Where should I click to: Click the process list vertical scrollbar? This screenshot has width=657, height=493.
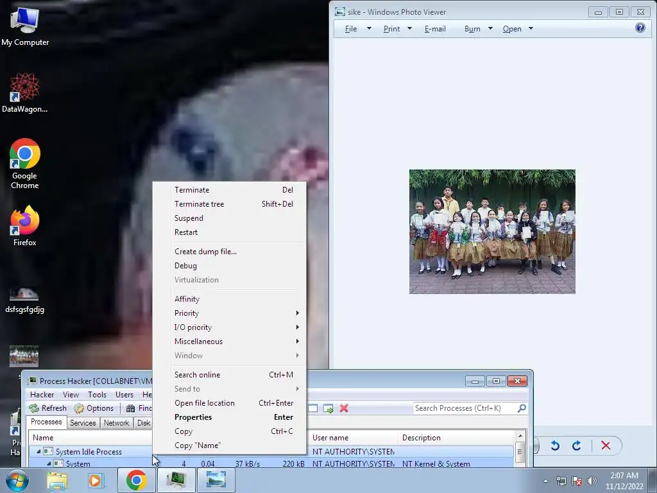tap(520, 451)
